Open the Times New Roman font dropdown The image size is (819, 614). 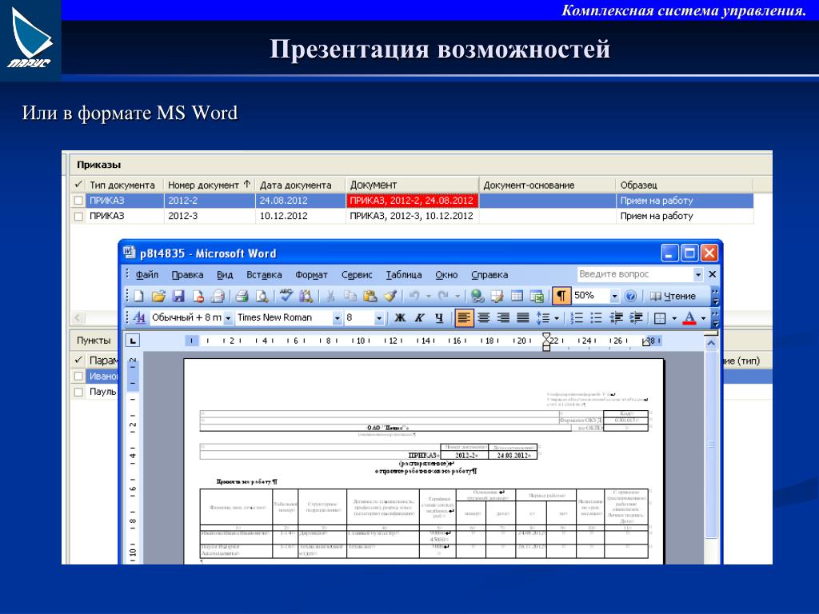coord(337,317)
